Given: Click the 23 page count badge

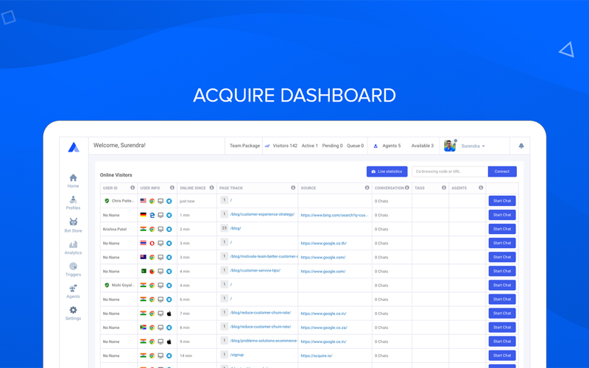Looking at the screenshot, I should [x=225, y=228].
